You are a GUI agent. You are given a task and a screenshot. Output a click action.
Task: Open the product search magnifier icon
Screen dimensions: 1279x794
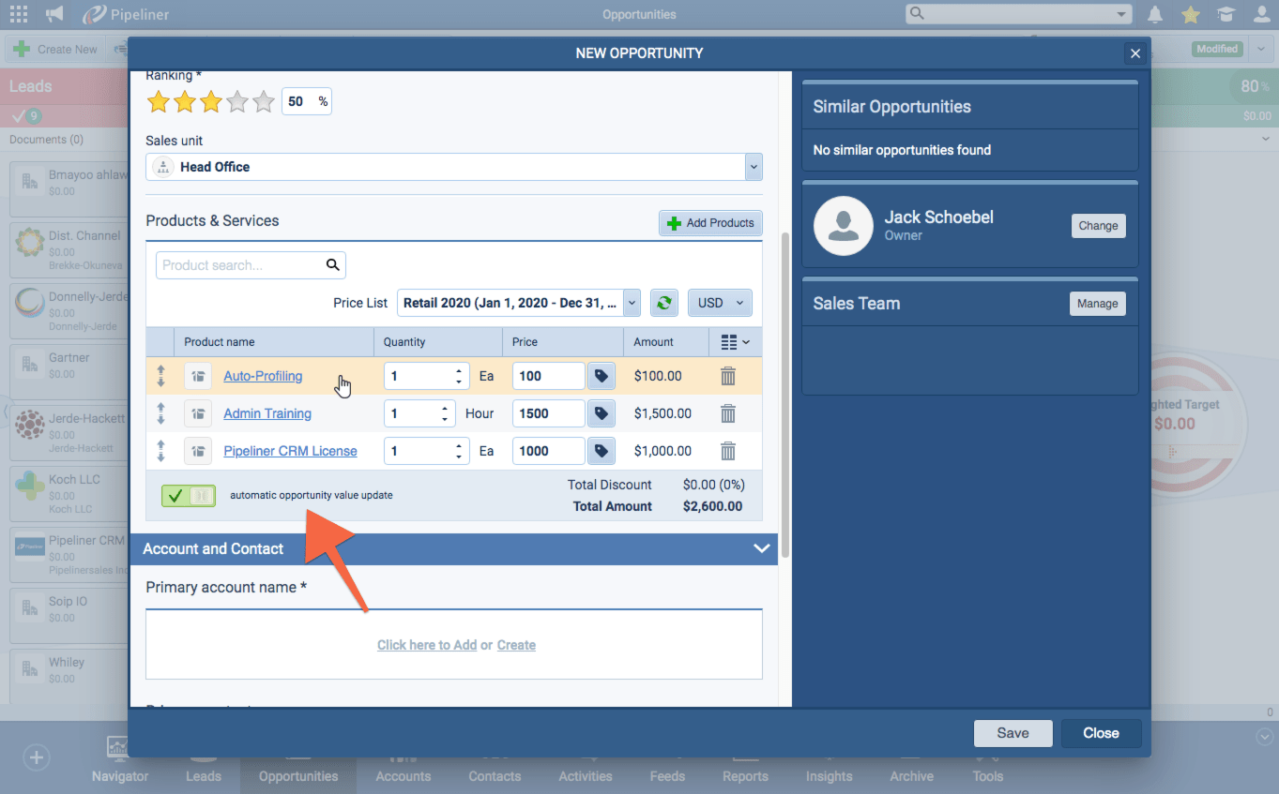[332, 264]
